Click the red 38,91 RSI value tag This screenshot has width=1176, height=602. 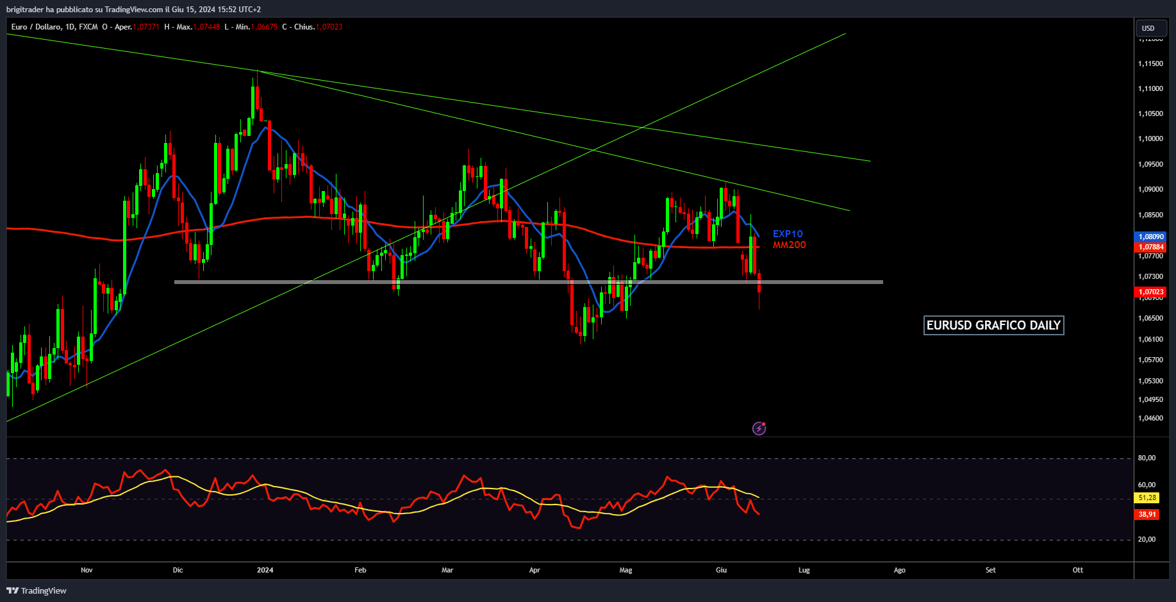(1147, 514)
